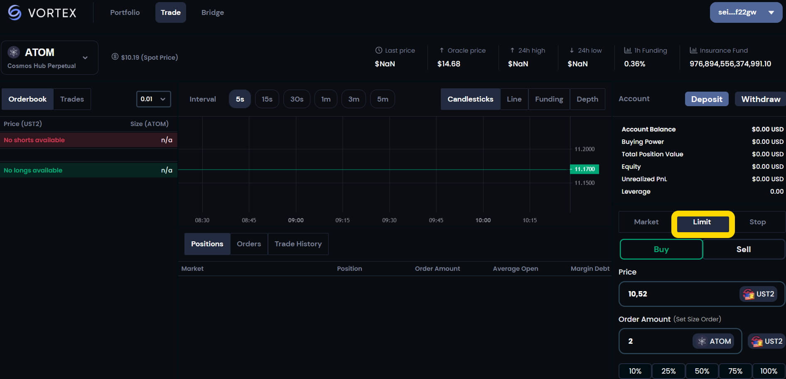The height and width of the screenshot is (379, 786).
Task: Click the up arrow icon beside 24h high
Action: point(512,50)
